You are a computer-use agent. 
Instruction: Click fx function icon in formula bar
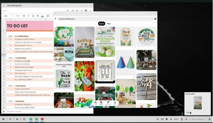4,111
